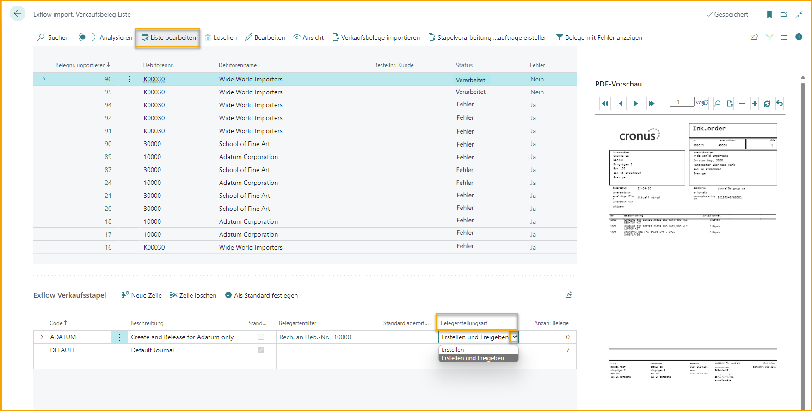Check the Standard checkbox for ADATUM row
812x411 pixels.
pos(261,337)
